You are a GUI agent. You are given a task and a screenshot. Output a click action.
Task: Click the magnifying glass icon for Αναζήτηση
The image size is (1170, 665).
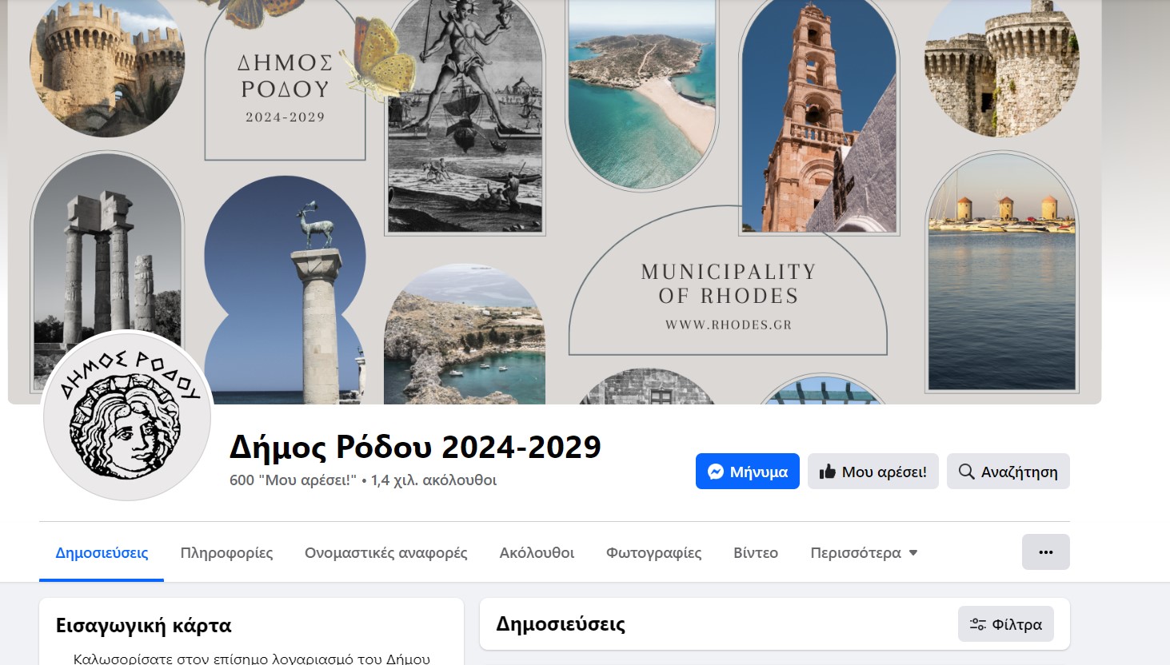(966, 472)
